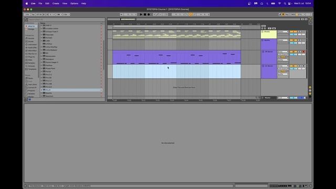Select the Drums category in browser
Image resolution: width=336 pixels, height=189 pixels.
(31, 41)
